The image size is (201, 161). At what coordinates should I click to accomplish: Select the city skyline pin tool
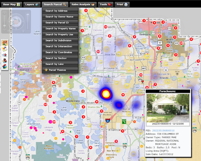[5, 55]
